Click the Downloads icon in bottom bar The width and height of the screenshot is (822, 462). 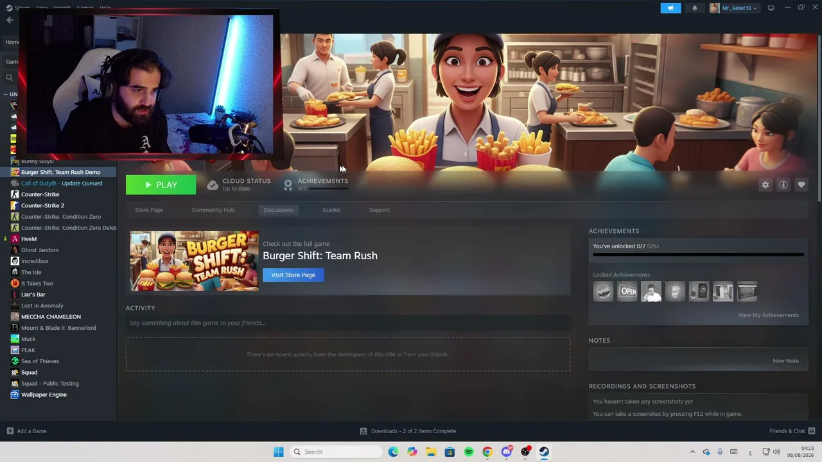tap(363, 431)
